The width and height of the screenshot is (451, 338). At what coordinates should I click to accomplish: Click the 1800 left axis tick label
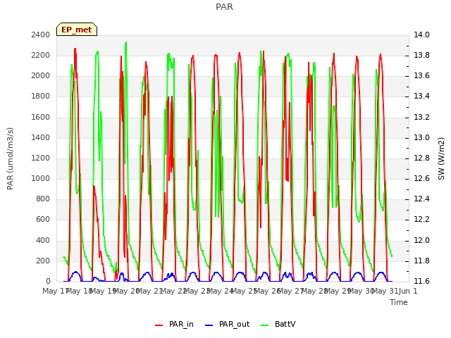[x=41, y=96]
